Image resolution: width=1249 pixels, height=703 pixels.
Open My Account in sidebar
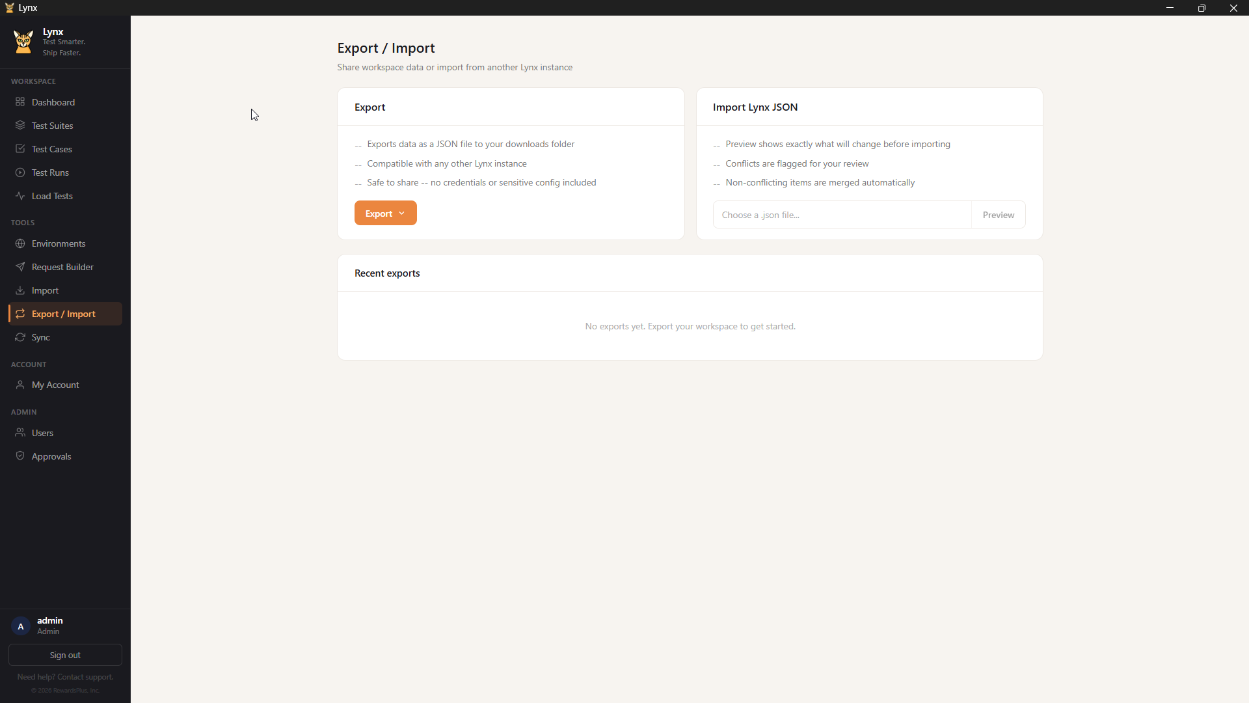(x=55, y=385)
